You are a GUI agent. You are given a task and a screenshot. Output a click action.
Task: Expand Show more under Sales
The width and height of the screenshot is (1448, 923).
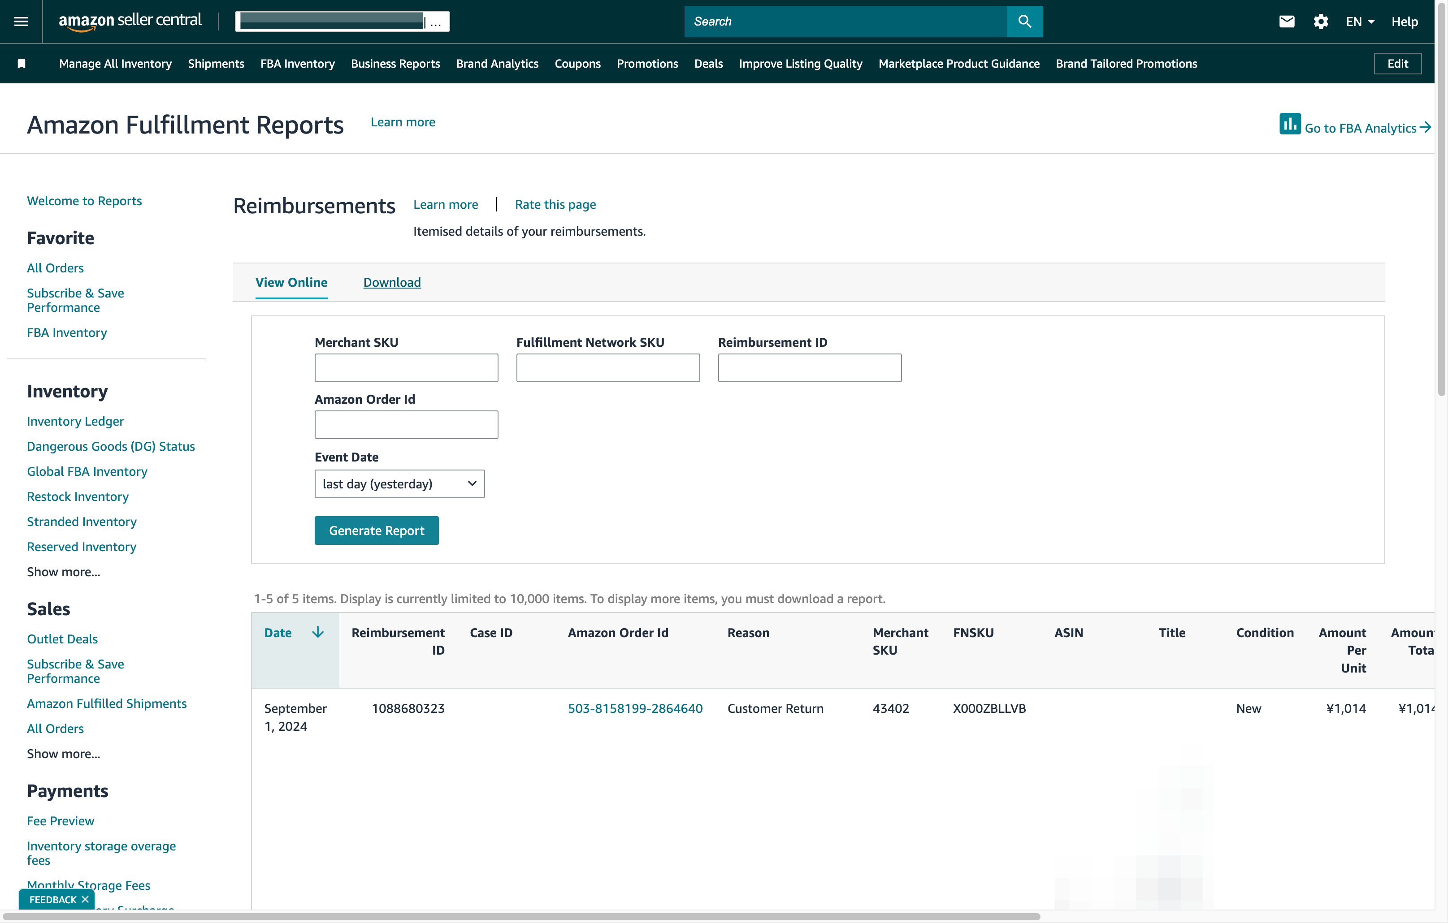coord(64,754)
